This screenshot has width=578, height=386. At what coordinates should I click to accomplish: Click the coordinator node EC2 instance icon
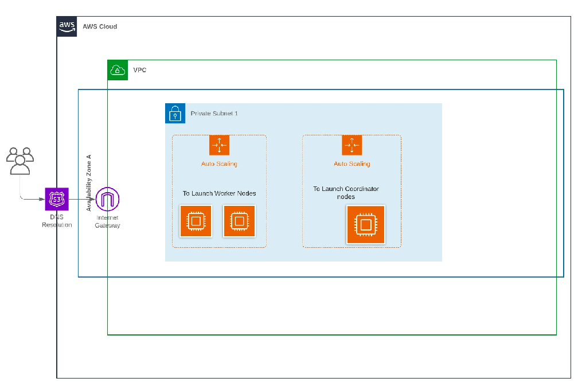coord(365,224)
